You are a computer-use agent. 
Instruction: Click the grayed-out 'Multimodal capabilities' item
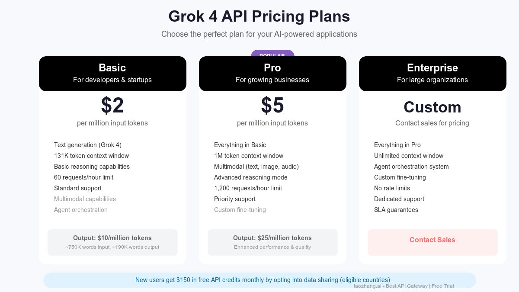[x=85, y=199]
